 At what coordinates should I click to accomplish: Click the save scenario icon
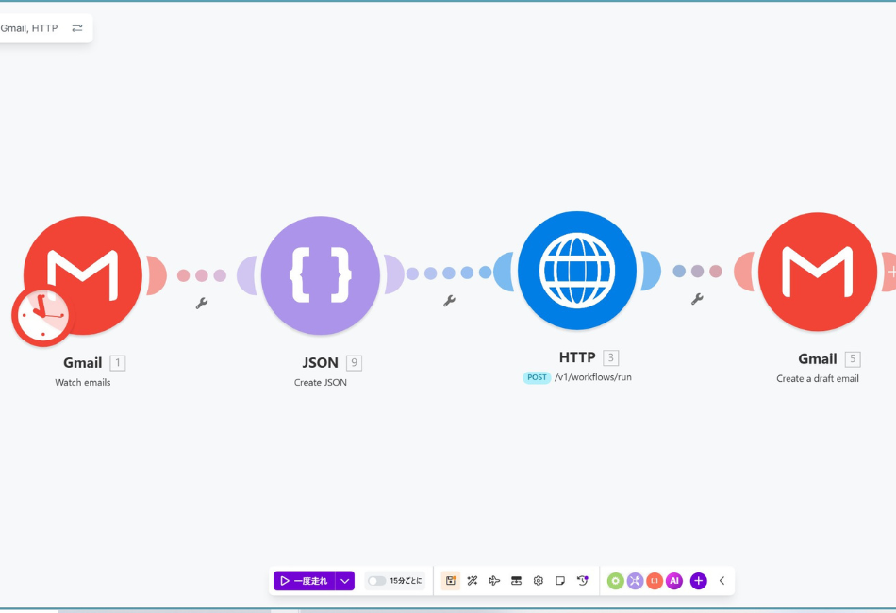tap(450, 580)
